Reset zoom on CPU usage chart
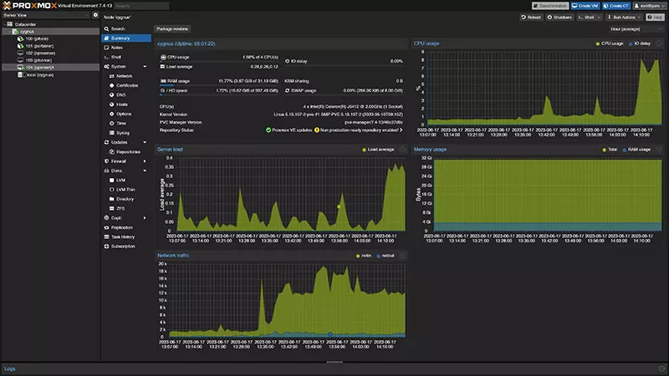The height and width of the screenshot is (376, 669). point(659,43)
